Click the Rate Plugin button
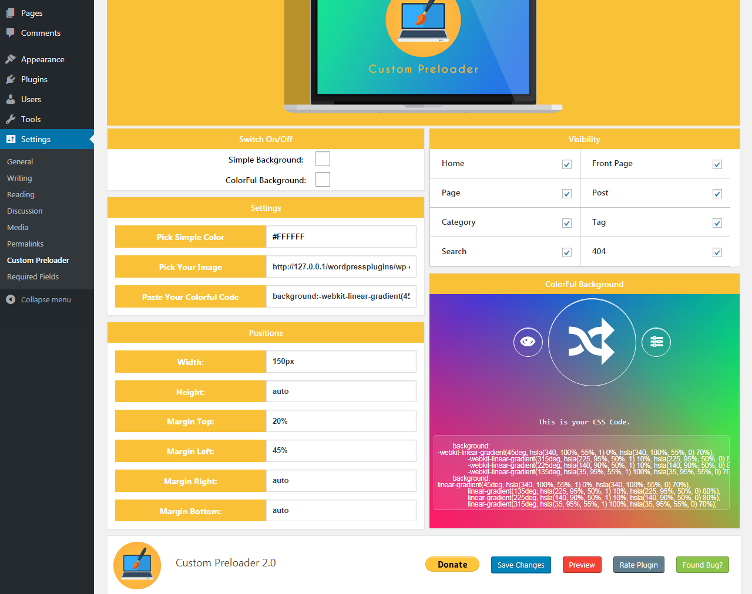The height and width of the screenshot is (594, 752). click(x=639, y=565)
